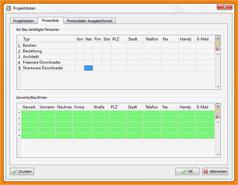This screenshot has height=185, width=238.
Task: Switch to the Projektdaten tab
Action: click(x=24, y=21)
